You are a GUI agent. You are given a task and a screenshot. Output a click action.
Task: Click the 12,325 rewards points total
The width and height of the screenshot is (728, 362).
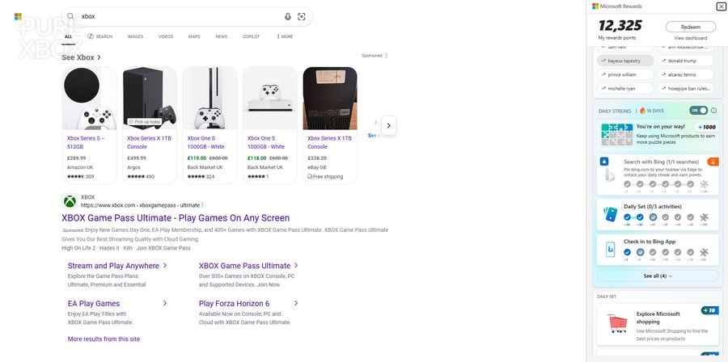click(620, 26)
